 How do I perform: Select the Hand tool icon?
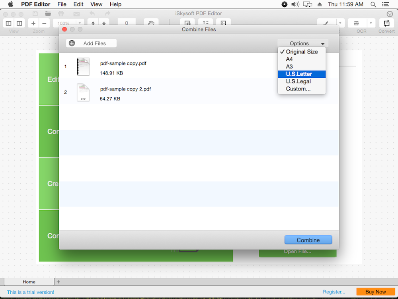point(151,23)
